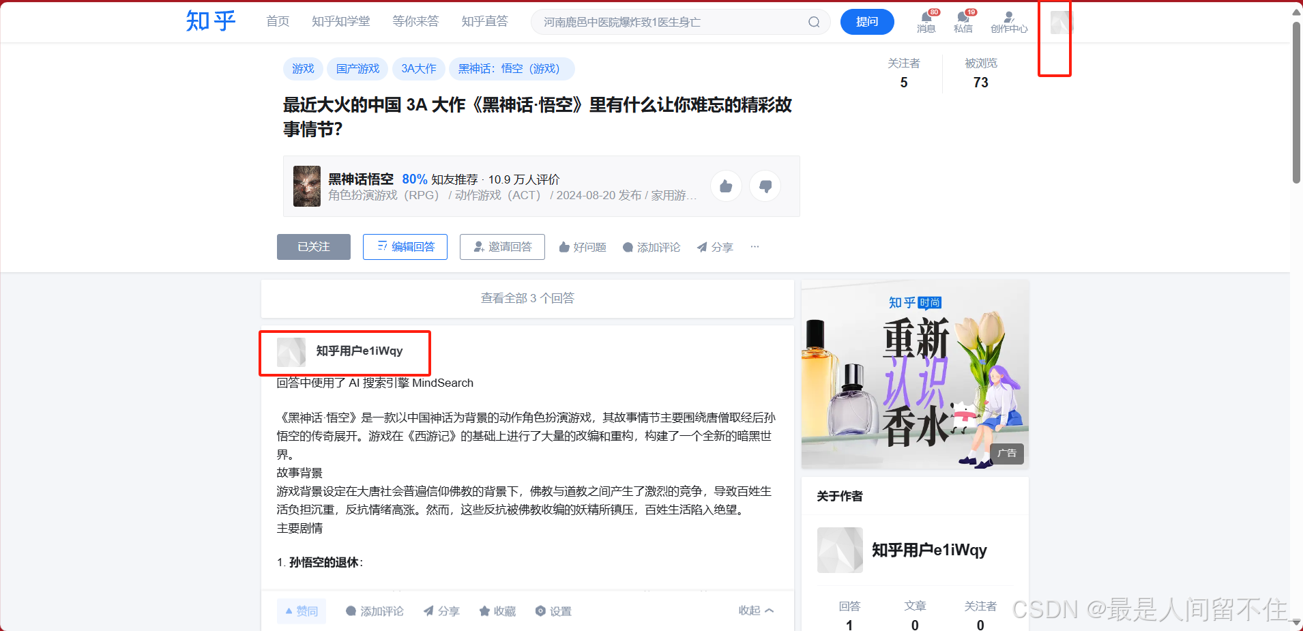Open the author's 回答 count in sidebar
Viewport: 1303px width, 631px height.
point(849,615)
